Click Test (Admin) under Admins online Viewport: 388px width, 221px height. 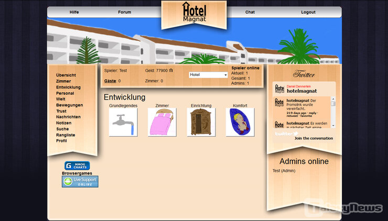point(284,171)
